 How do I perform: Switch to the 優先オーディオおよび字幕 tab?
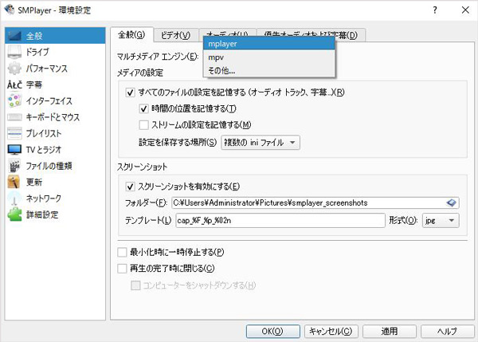[x=311, y=35]
